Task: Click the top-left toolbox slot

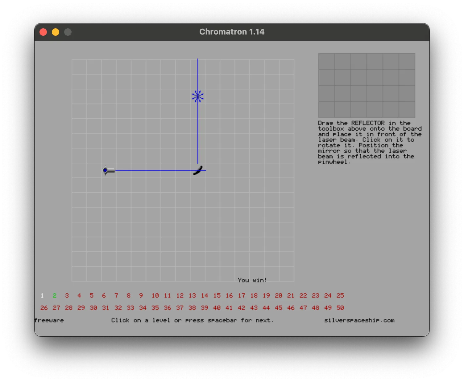Action: pos(327,61)
